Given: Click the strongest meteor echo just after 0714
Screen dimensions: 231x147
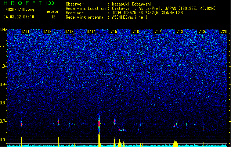Looking at the screenshot, I should coord(99,123).
